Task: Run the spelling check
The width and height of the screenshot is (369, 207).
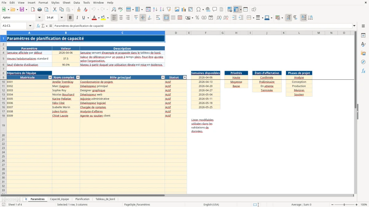Action: 120,10
